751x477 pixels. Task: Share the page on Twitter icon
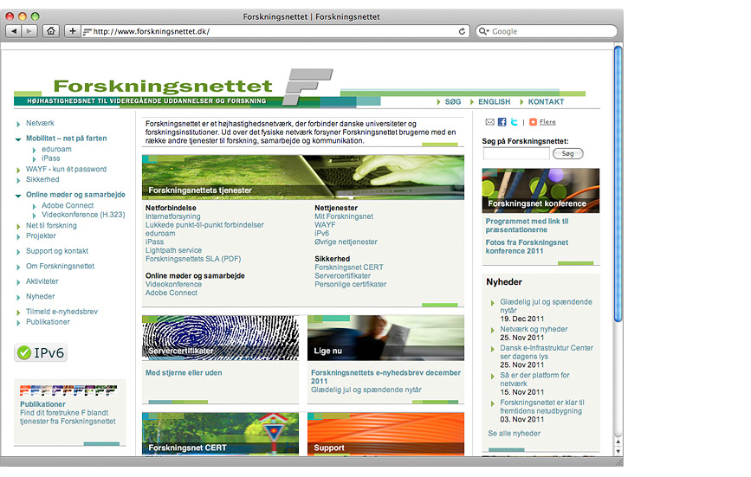(514, 122)
